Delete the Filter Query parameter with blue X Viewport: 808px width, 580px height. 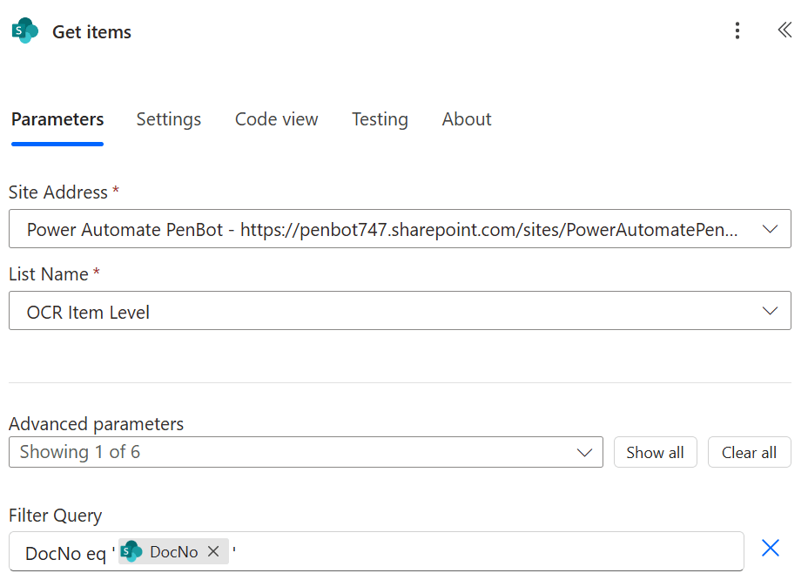pos(770,548)
